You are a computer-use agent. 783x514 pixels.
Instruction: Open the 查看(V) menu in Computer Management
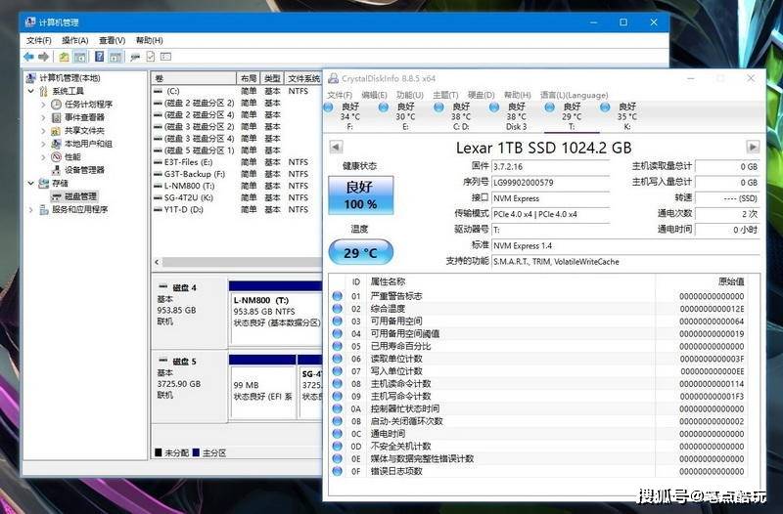point(112,40)
